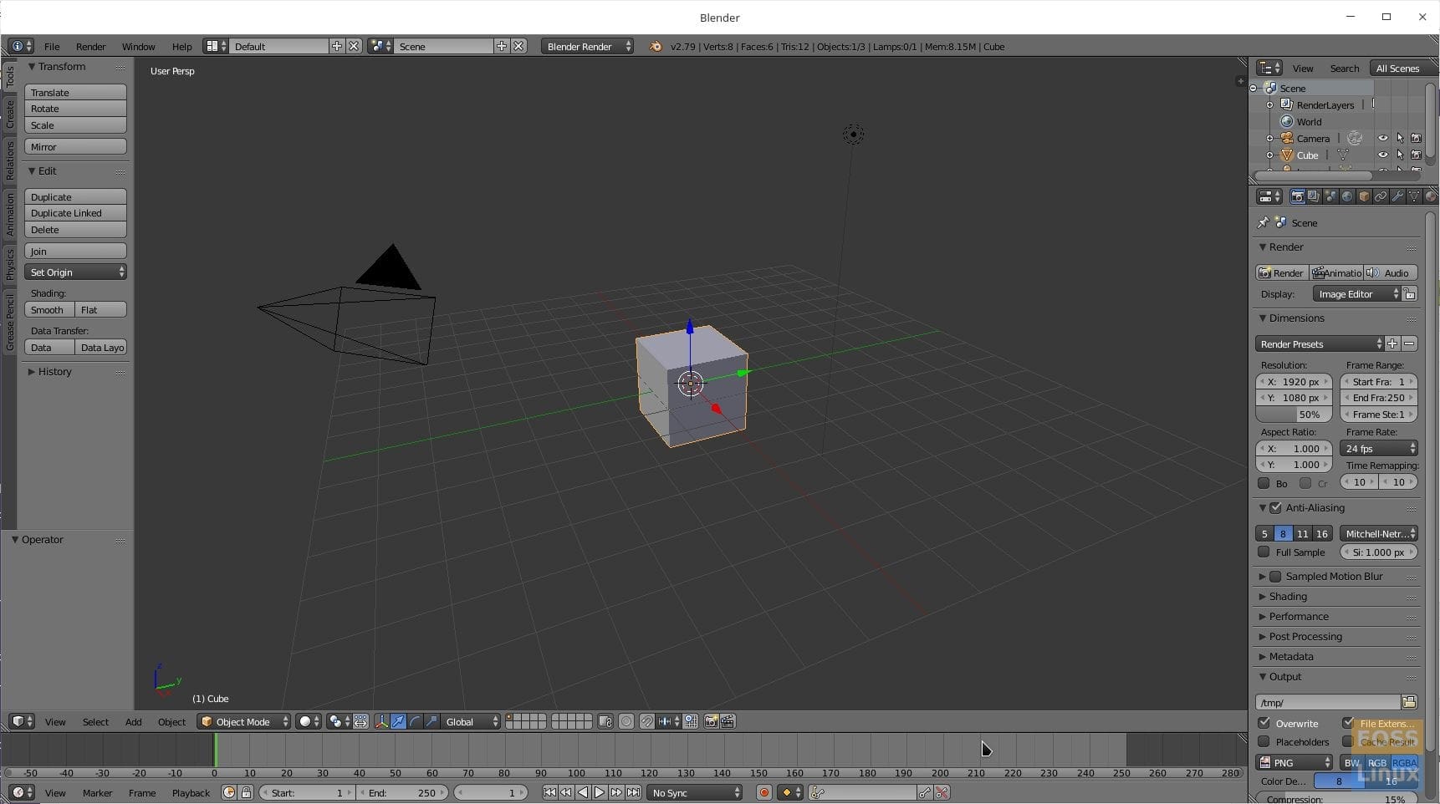Screen dimensions: 1440x804
Task: Click the Object constraints chain-link icon
Action: pyautogui.click(x=1381, y=196)
